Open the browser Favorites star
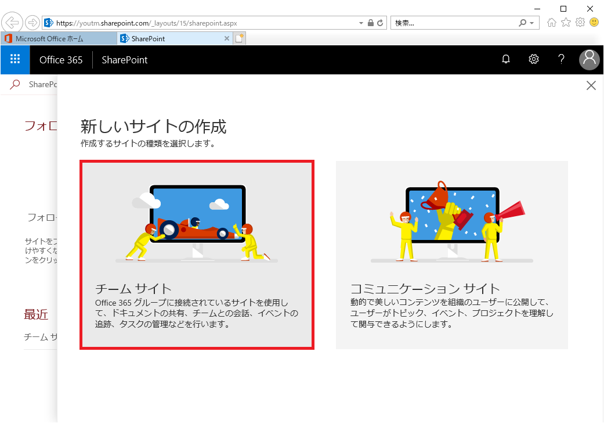Image resolution: width=604 pixels, height=423 pixels. 566,22
